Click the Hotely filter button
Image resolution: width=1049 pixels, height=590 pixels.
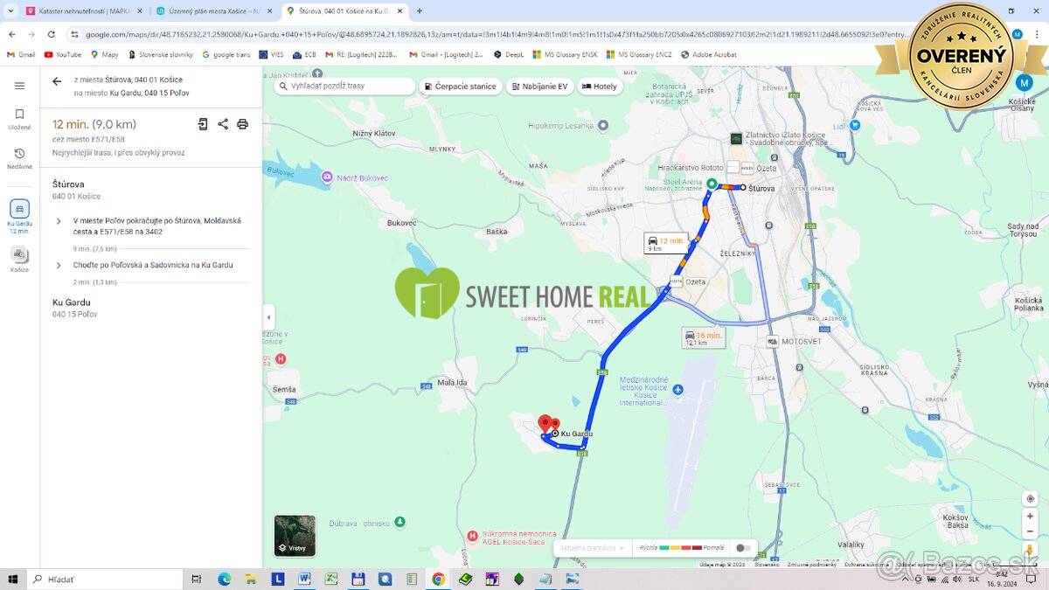(x=599, y=87)
